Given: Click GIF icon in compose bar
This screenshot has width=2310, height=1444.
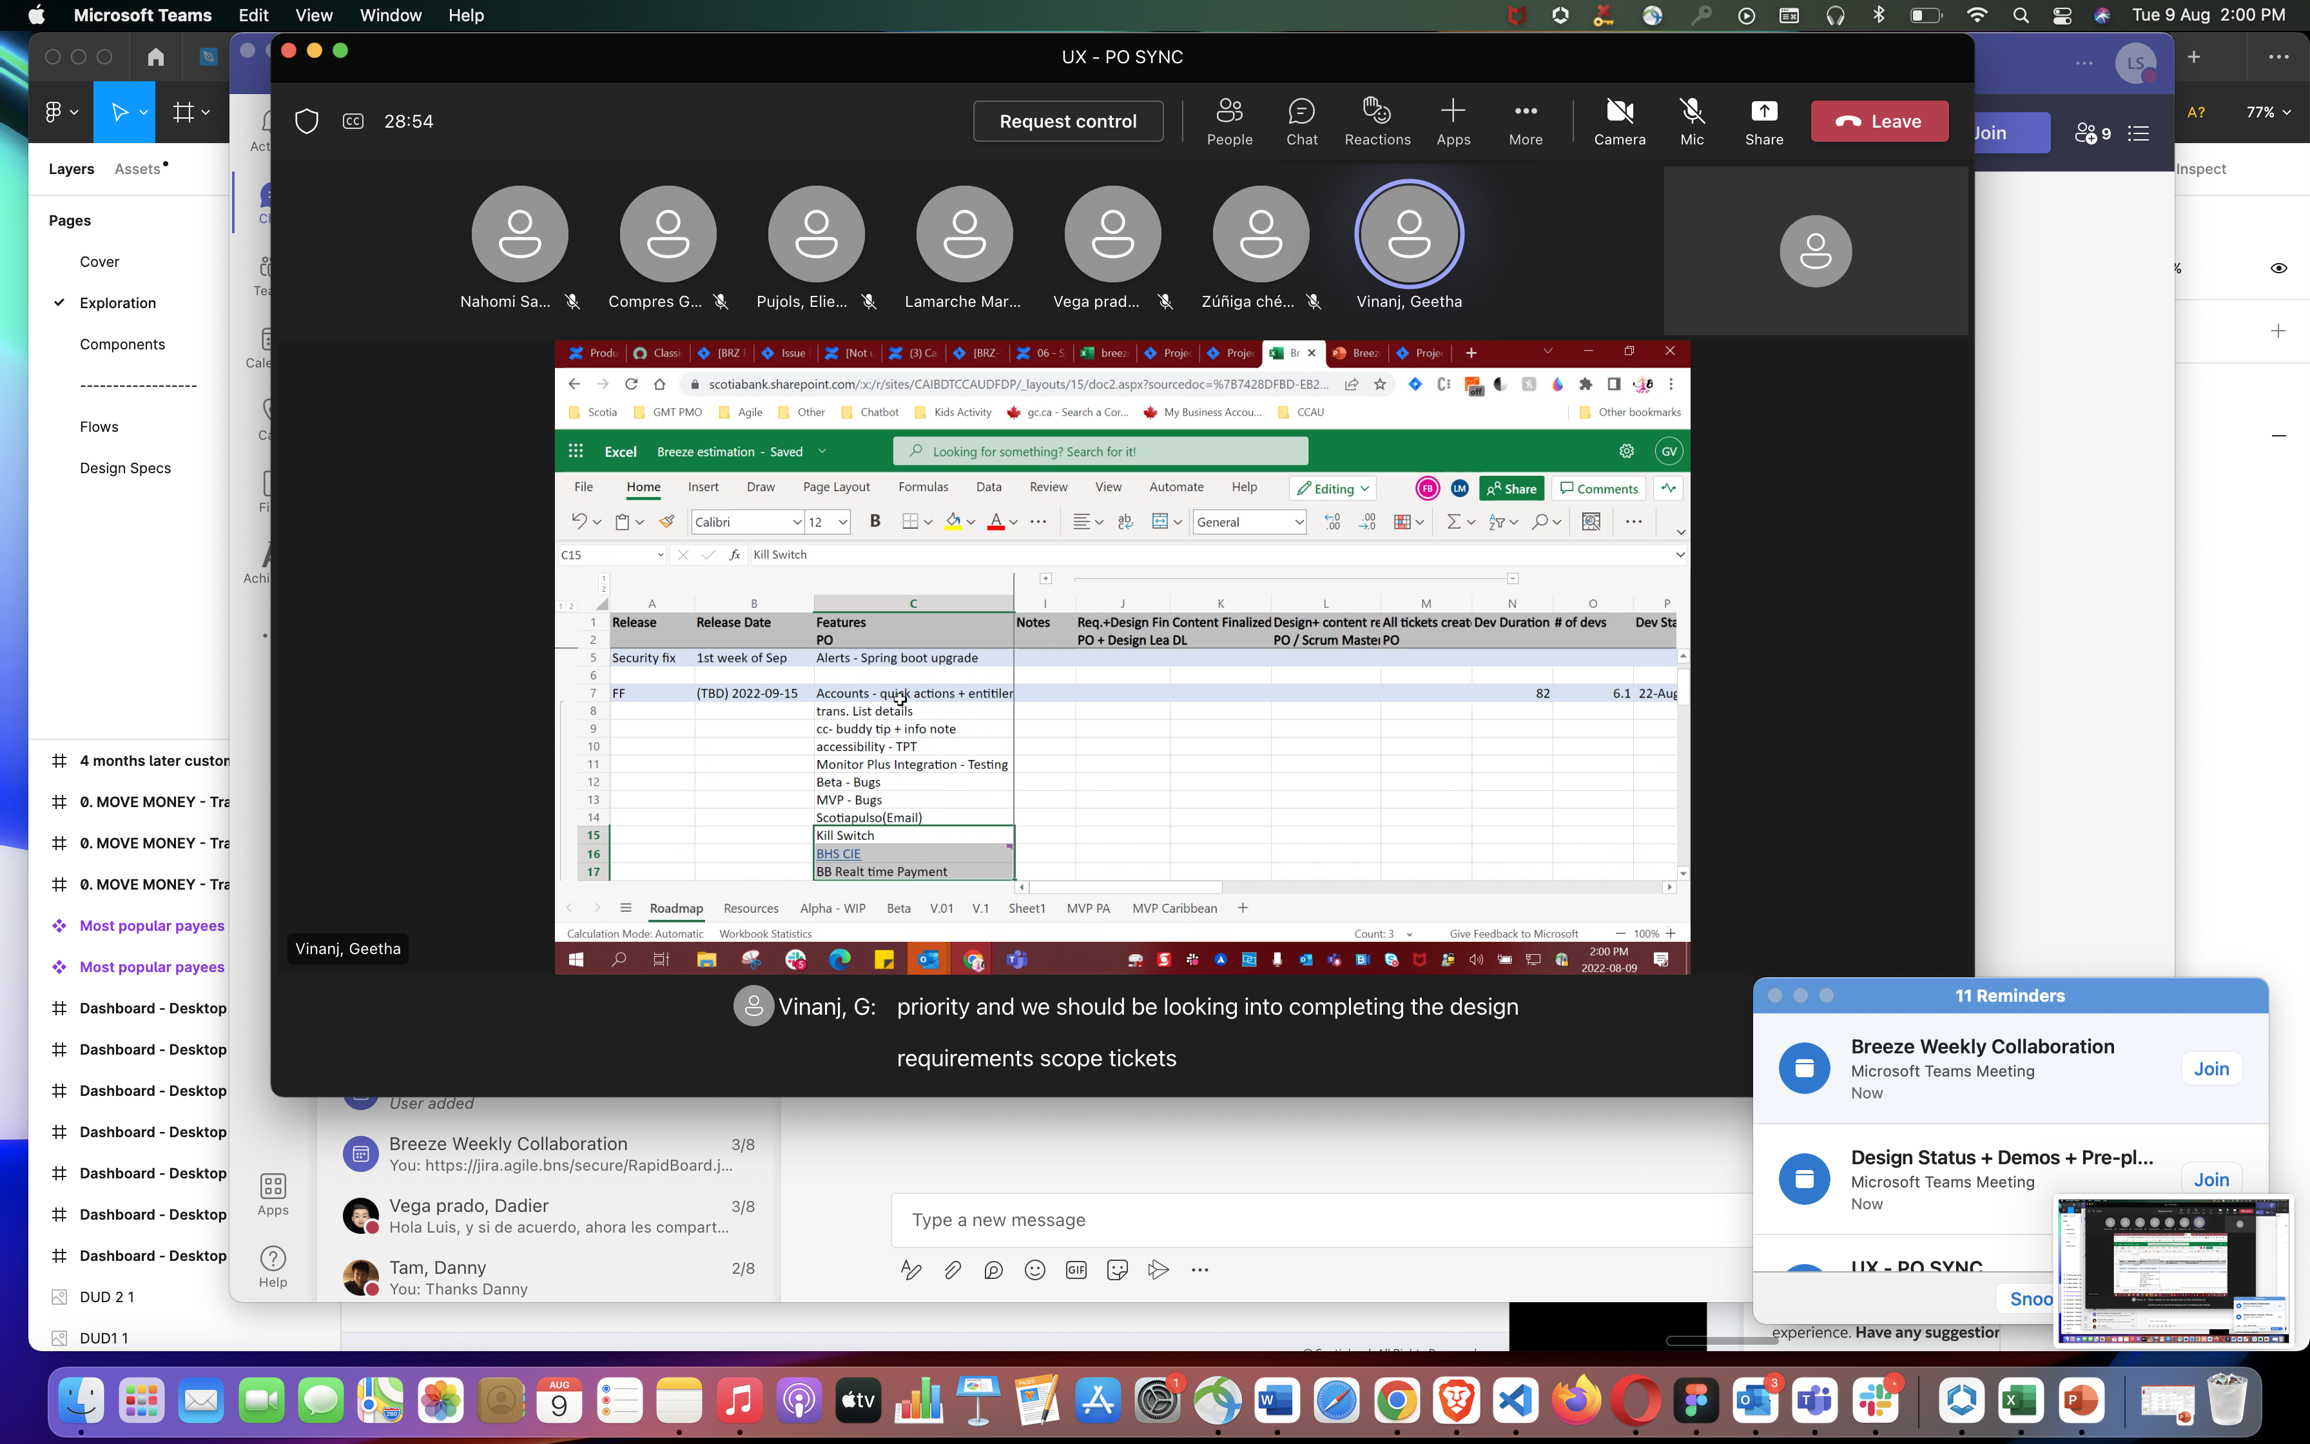Looking at the screenshot, I should 1076,1269.
